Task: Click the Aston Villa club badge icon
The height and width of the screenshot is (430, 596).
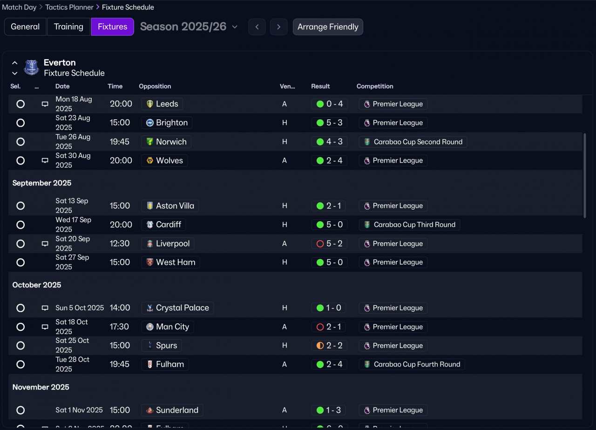Action: [x=149, y=206]
